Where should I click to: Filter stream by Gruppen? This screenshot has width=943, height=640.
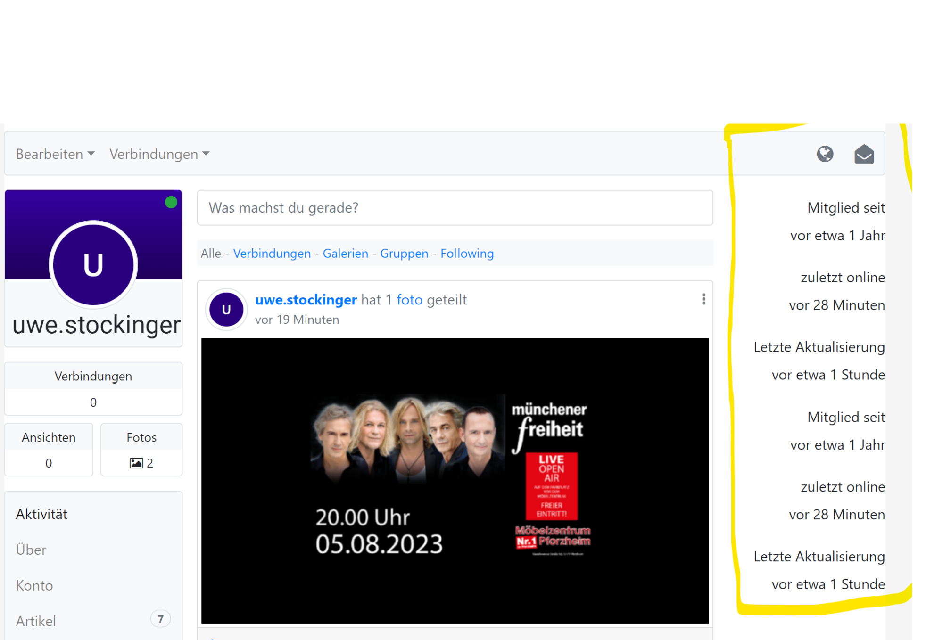coord(404,254)
